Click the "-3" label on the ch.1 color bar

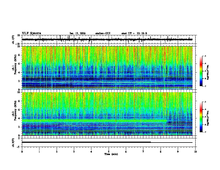[205, 56]
